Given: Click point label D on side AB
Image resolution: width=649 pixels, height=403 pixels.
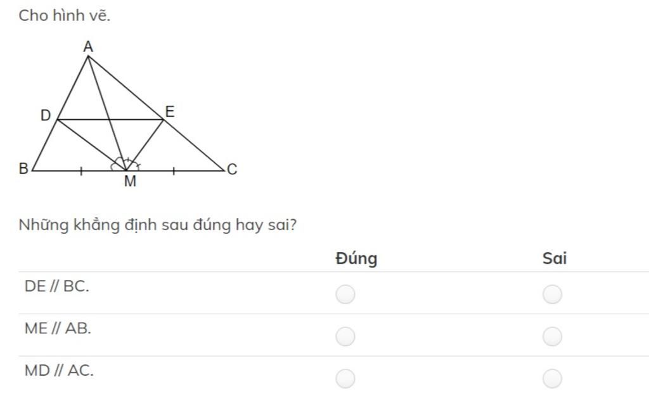Looking at the screenshot, I should tap(46, 115).
